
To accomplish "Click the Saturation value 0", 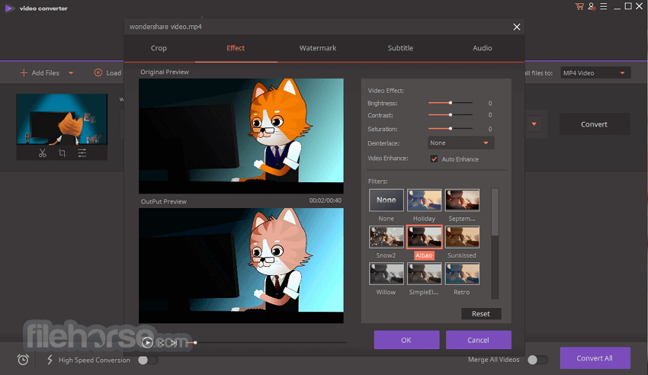I will (x=490, y=129).
